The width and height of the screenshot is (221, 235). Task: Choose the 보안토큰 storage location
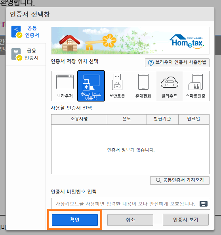(117, 86)
